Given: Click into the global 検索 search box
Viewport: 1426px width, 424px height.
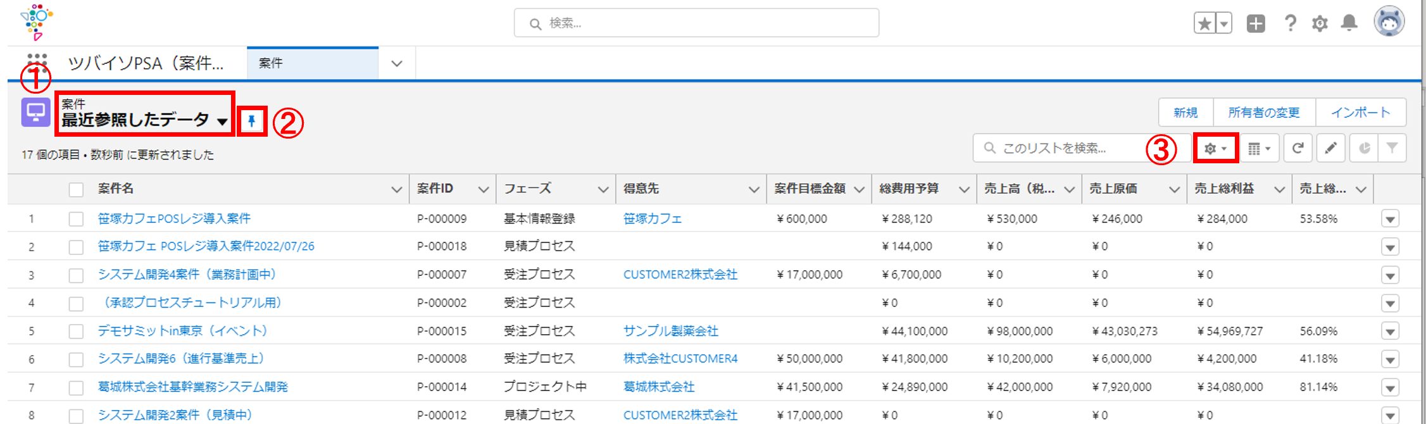Looking at the screenshot, I should click(x=696, y=23).
